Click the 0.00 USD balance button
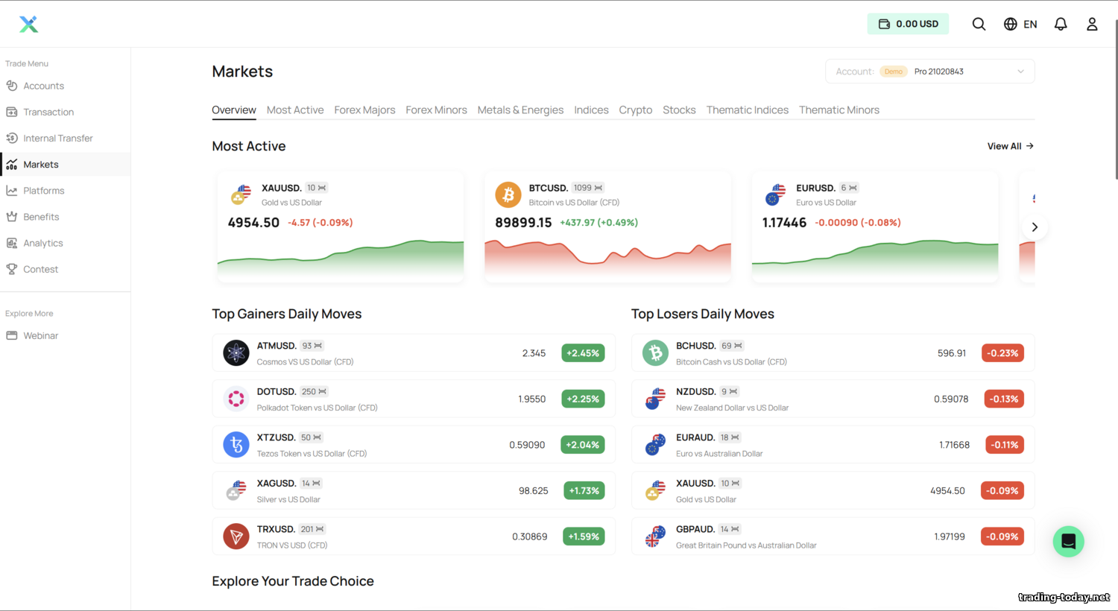The width and height of the screenshot is (1118, 611). (908, 24)
